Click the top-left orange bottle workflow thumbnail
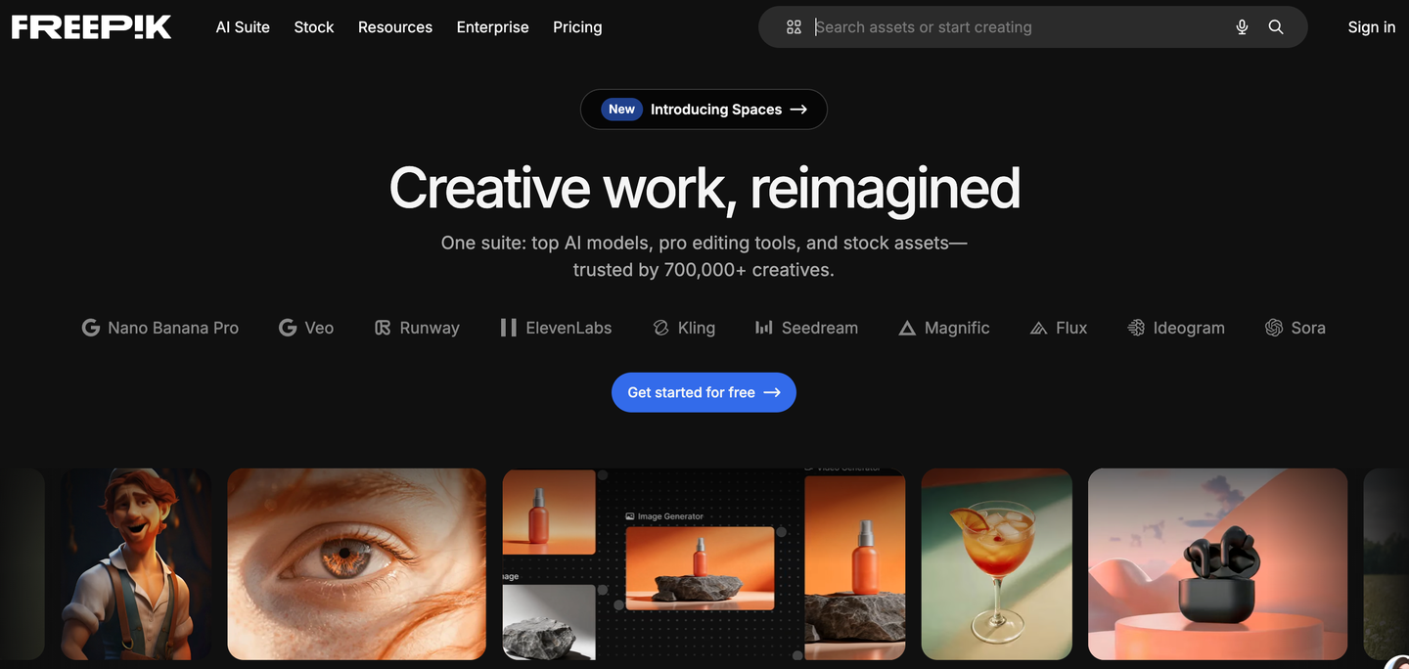The image size is (1409, 669). pyautogui.click(x=549, y=512)
